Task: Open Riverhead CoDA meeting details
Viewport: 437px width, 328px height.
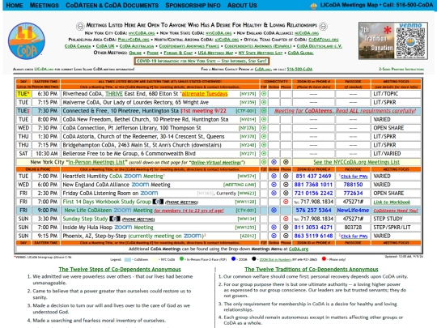Action: (x=83, y=94)
